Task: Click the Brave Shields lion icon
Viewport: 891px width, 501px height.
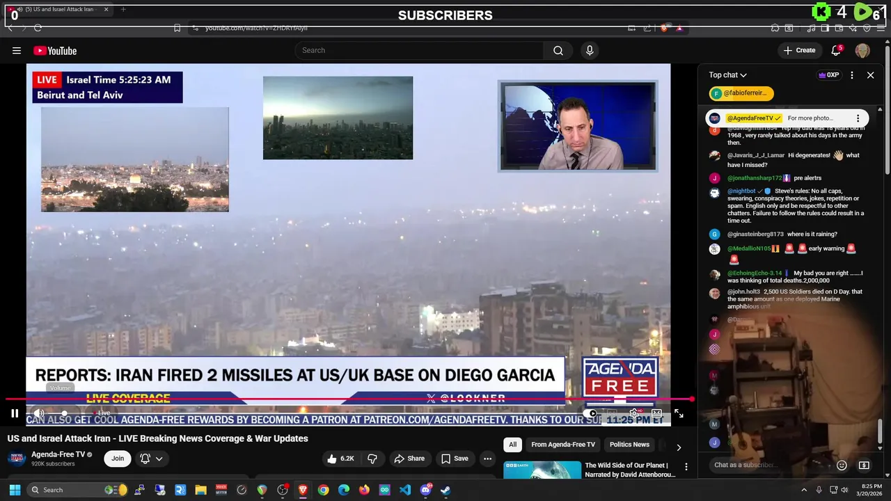Action: [x=664, y=28]
